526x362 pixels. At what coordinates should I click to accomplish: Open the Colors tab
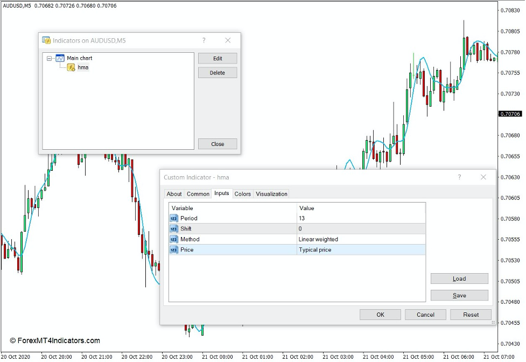[x=242, y=194]
